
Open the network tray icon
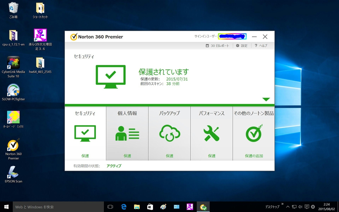pyautogui.click(x=294, y=207)
